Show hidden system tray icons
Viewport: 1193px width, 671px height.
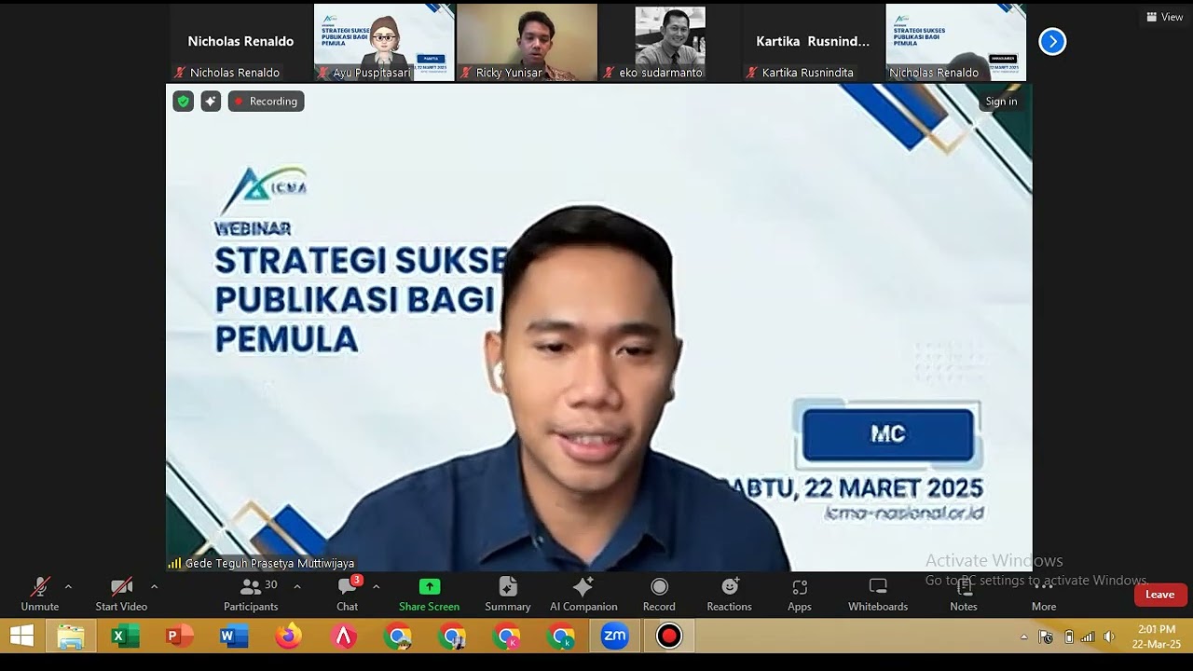click(1024, 637)
